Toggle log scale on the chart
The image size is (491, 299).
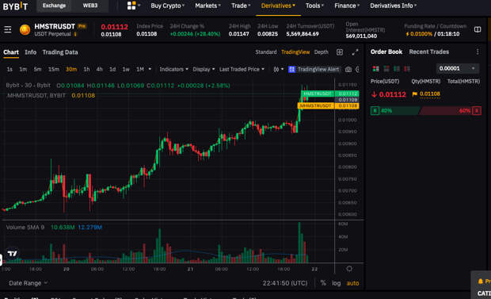tap(337, 283)
